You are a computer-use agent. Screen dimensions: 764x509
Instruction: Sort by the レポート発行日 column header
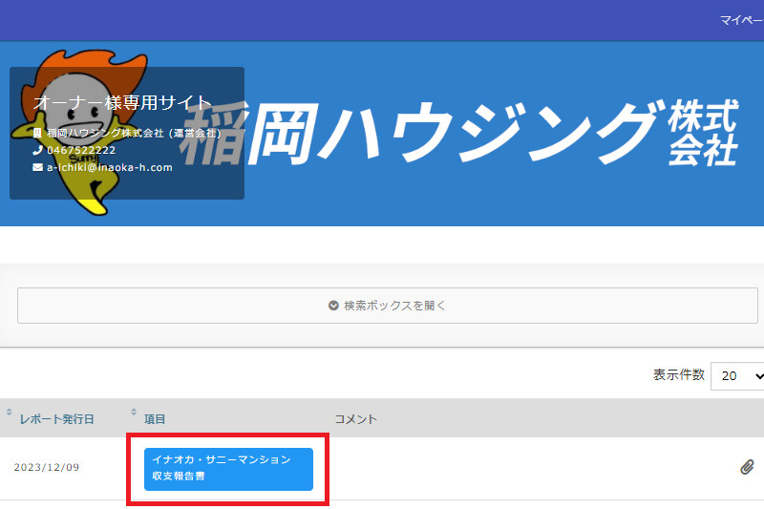point(56,419)
